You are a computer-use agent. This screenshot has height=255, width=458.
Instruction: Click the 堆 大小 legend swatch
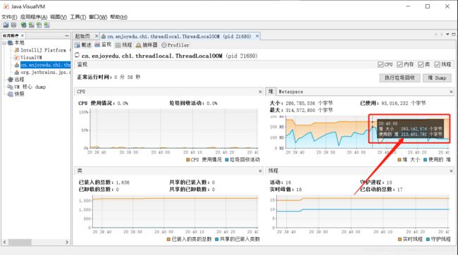point(400,160)
